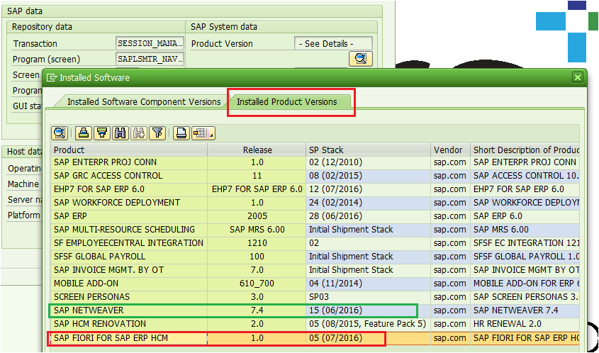Select the SAP ERP product cell
Viewport: 599px width, 353px height.
(x=129, y=216)
